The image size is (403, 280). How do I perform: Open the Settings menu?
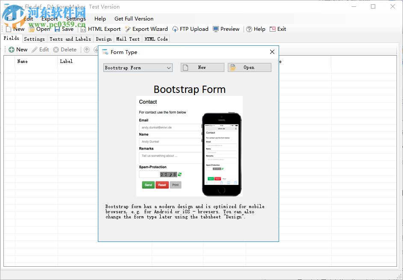[76, 18]
